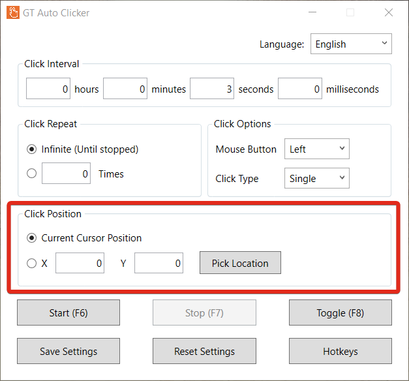The height and width of the screenshot is (381, 409).
Task: Click the Save Settings button
Action: point(68,351)
